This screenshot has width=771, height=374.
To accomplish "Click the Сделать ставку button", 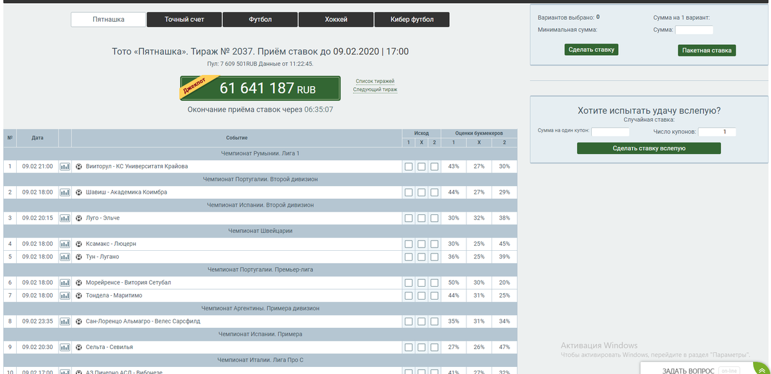I will click(x=592, y=49).
